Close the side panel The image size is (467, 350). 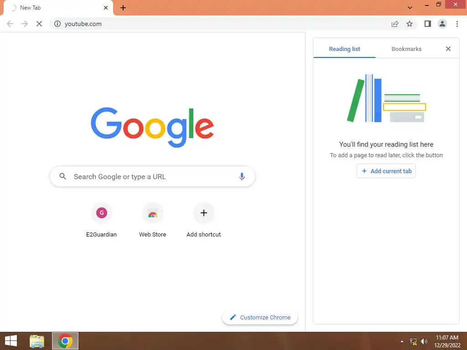coord(448,49)
